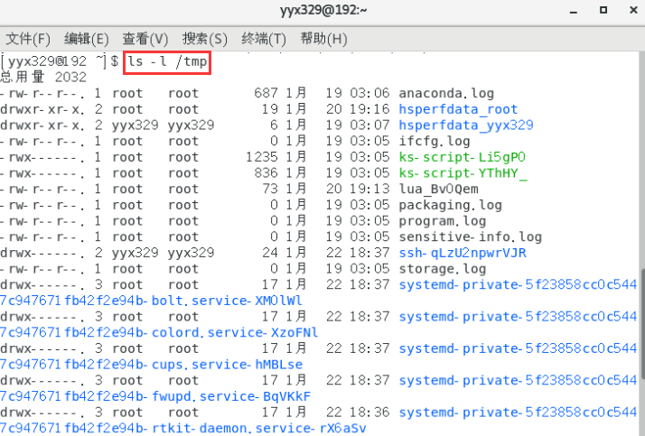
Task: Click size value 836
Action: click(266, 173)
